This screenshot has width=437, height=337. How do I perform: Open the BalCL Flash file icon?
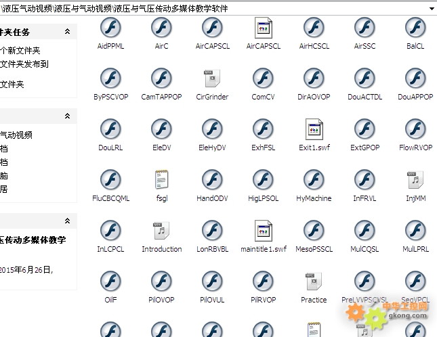(x=415, y=27)
